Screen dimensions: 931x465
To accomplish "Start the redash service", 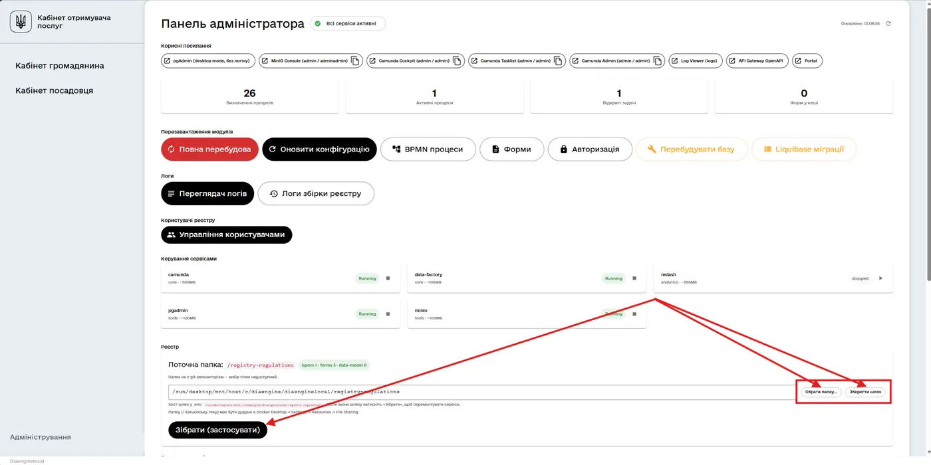I will tap(880, 278).
